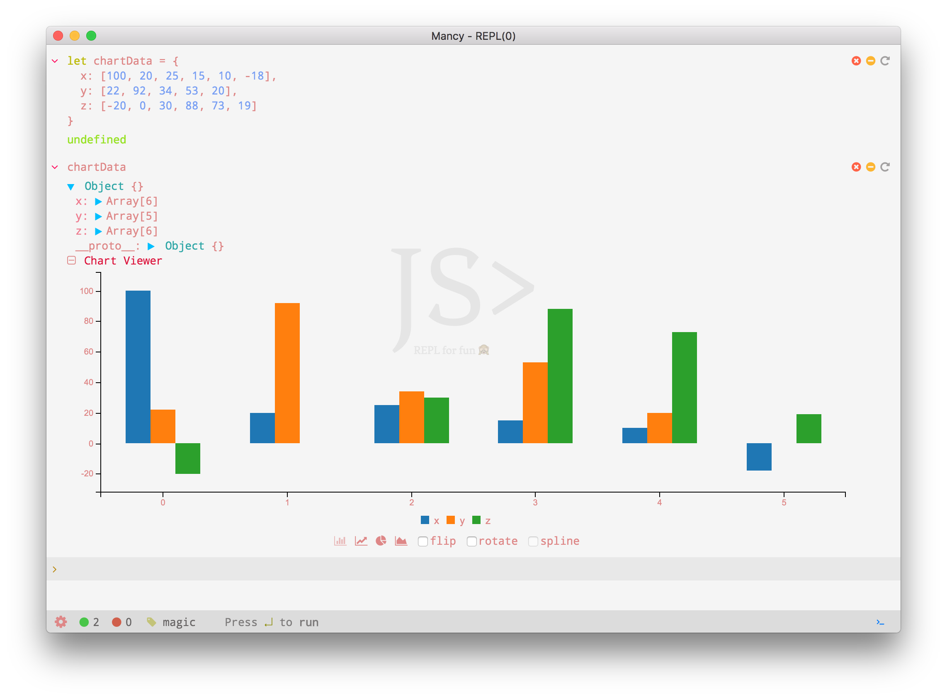Collapse the Object {} tree root
This screenshot has height=699, width=947.
[x=71, y=187]
